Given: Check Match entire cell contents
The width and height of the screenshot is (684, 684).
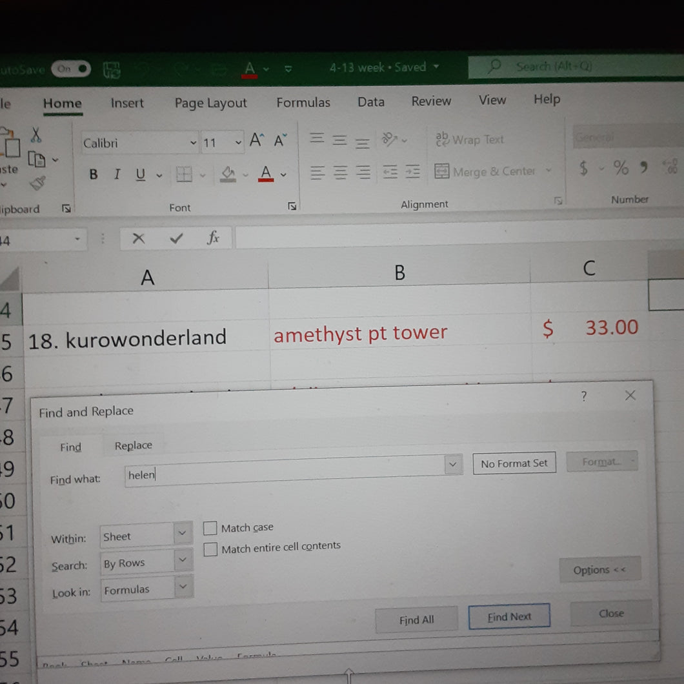Looking at the screenshot, I should [210, 549].
